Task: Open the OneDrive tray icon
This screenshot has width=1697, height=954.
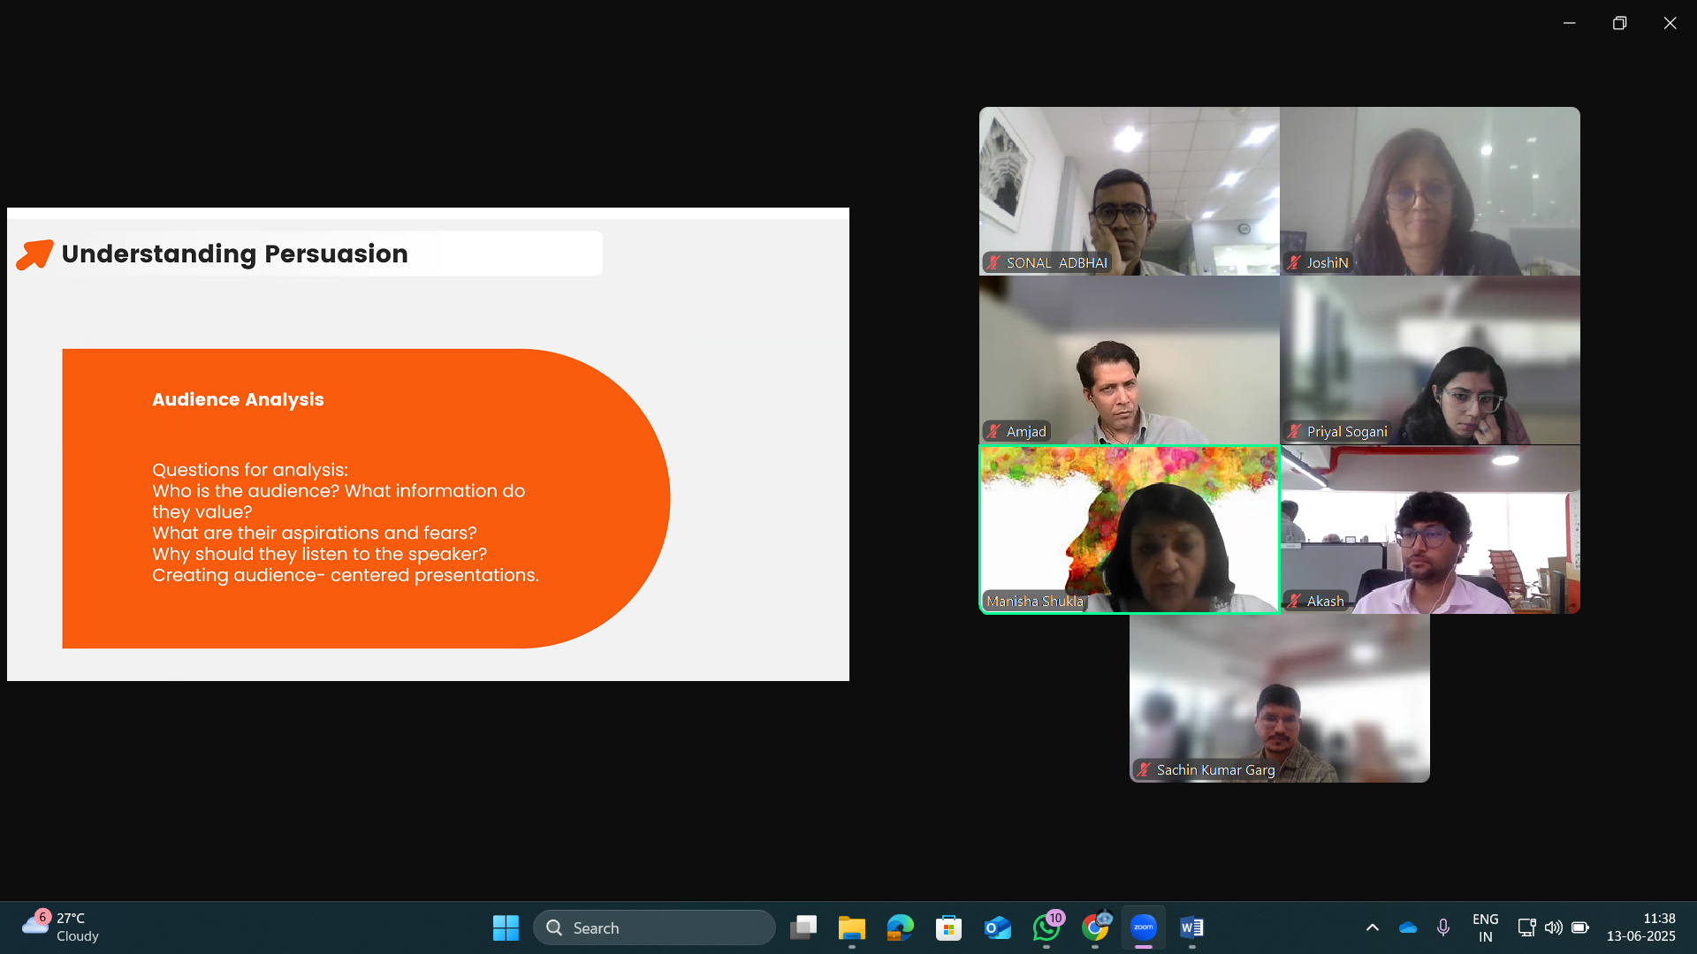Action: (x=1408, y=927)
